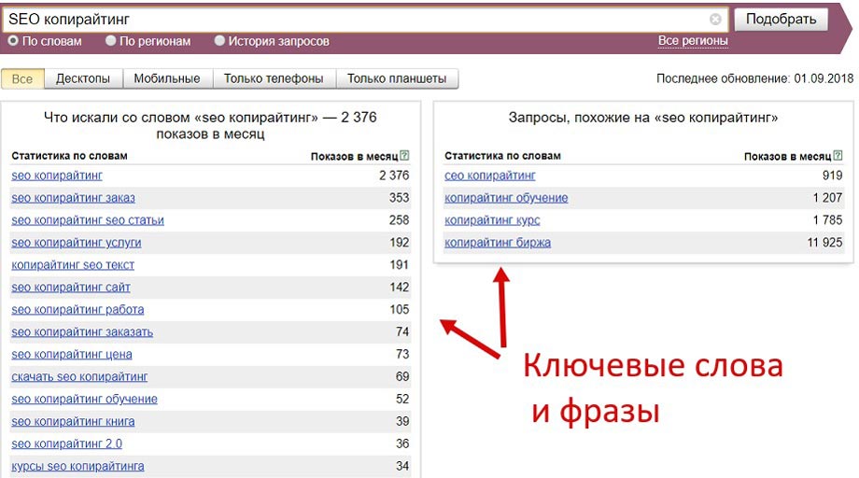859x478 pixels.
Task: Click the 142 impressions value
Action: pos(400,288)
